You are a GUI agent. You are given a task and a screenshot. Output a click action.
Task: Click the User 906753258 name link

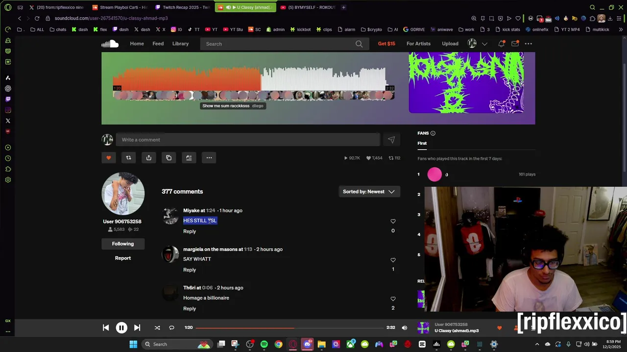tap(122, 221)
